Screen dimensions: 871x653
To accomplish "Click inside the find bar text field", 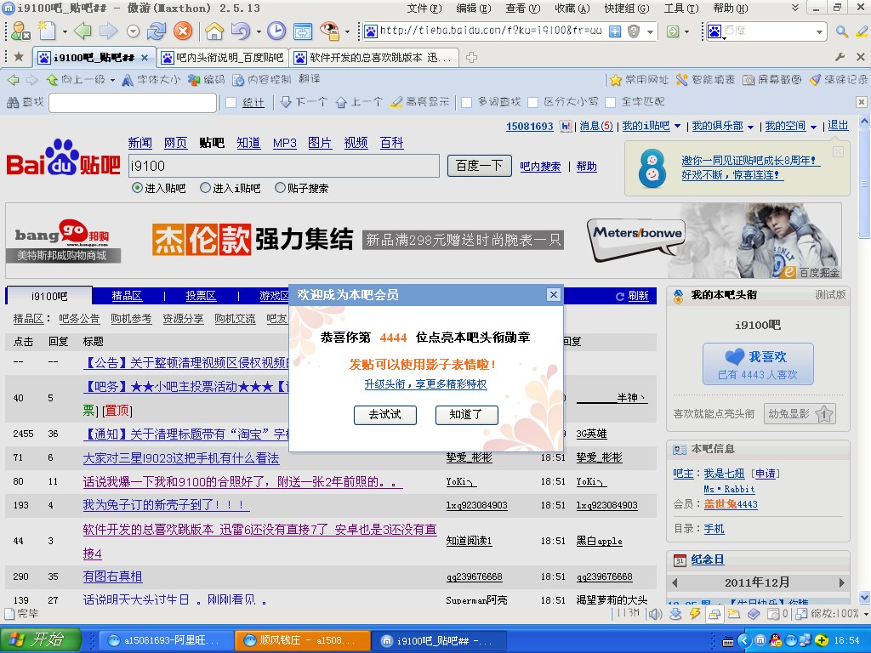I will pyautogui.click(x=132, y=102).
